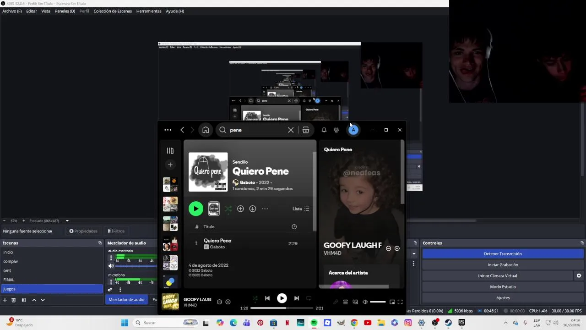586x330 pixels.
Task: Show lyrics with the microphone icon
Action: click(x=336, y=302)
